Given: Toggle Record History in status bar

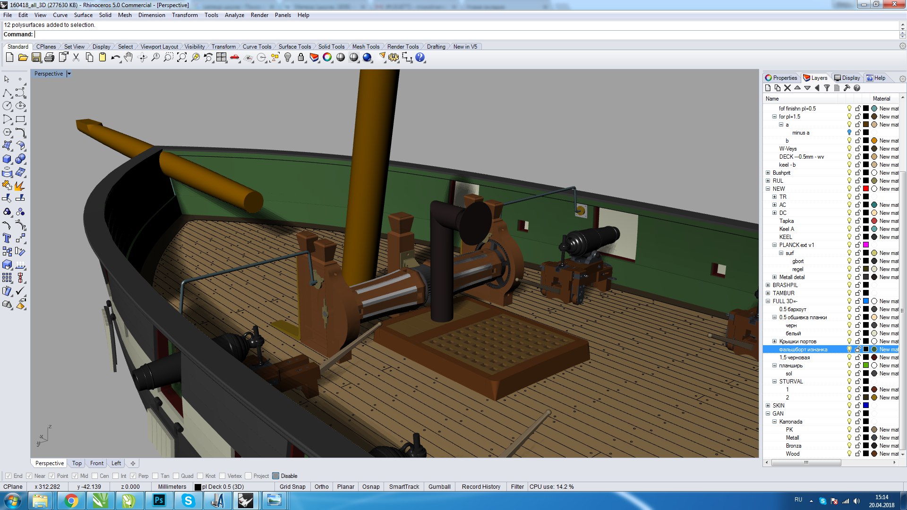Looking at the screenshot, I should (481, 487).
